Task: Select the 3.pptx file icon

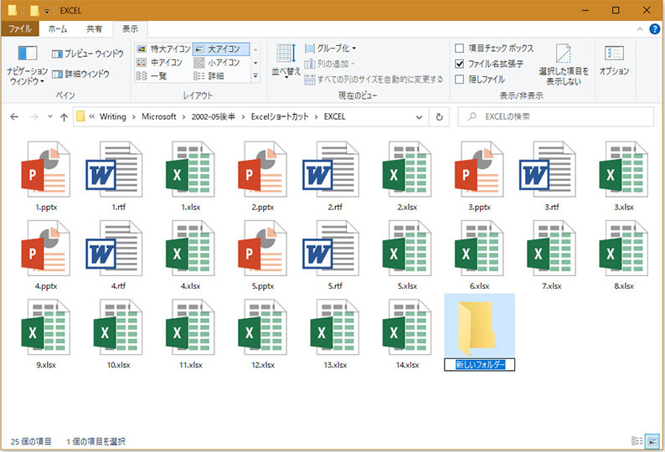Action: (x=479, y=169)
